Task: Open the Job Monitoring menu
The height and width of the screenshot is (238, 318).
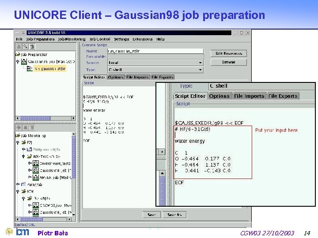Action: 72,39
